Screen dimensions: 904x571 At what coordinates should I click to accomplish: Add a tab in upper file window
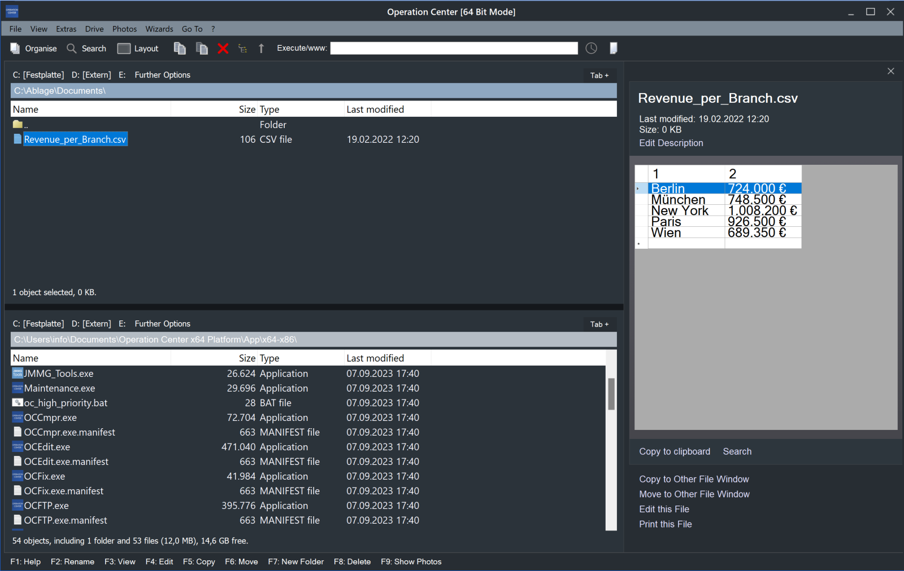(x=599, y=76)
